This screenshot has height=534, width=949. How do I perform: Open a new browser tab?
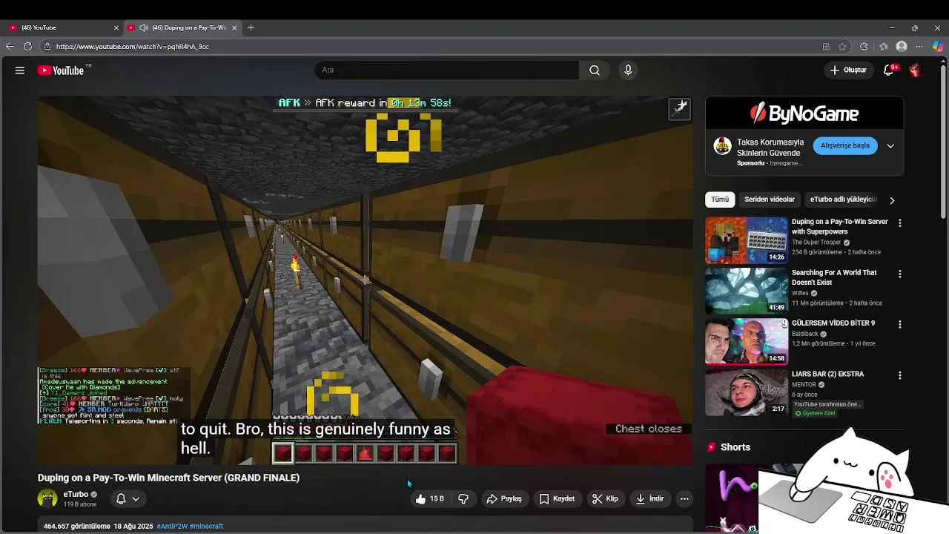(x=251, y=27)
